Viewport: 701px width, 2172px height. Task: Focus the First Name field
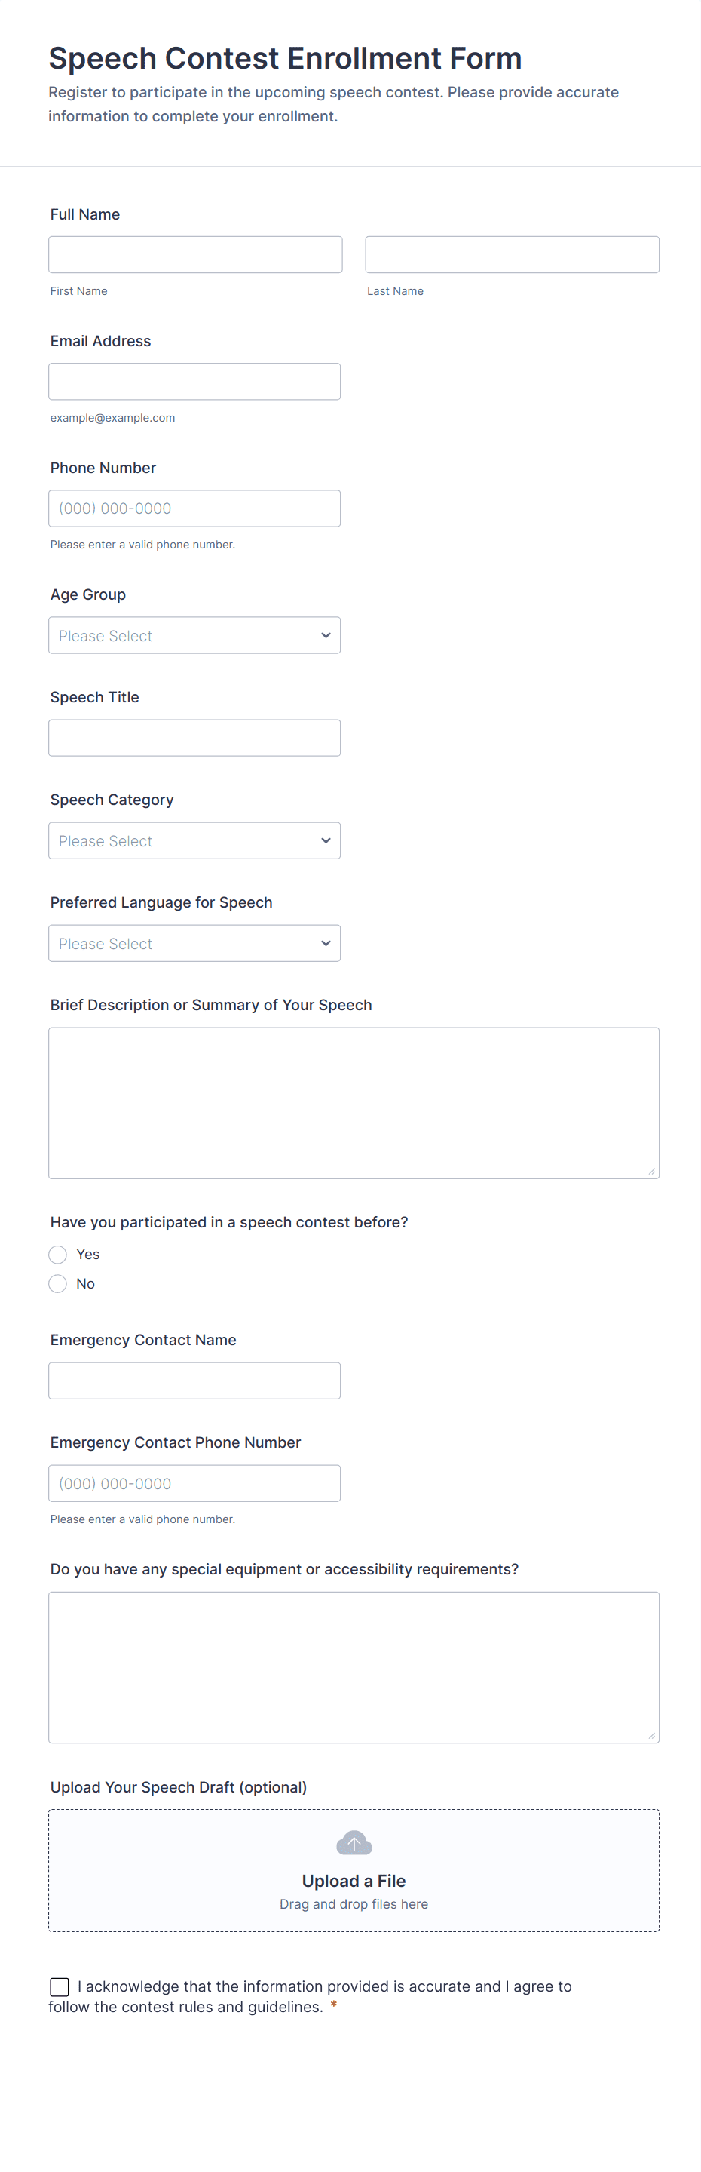[195, 255]
